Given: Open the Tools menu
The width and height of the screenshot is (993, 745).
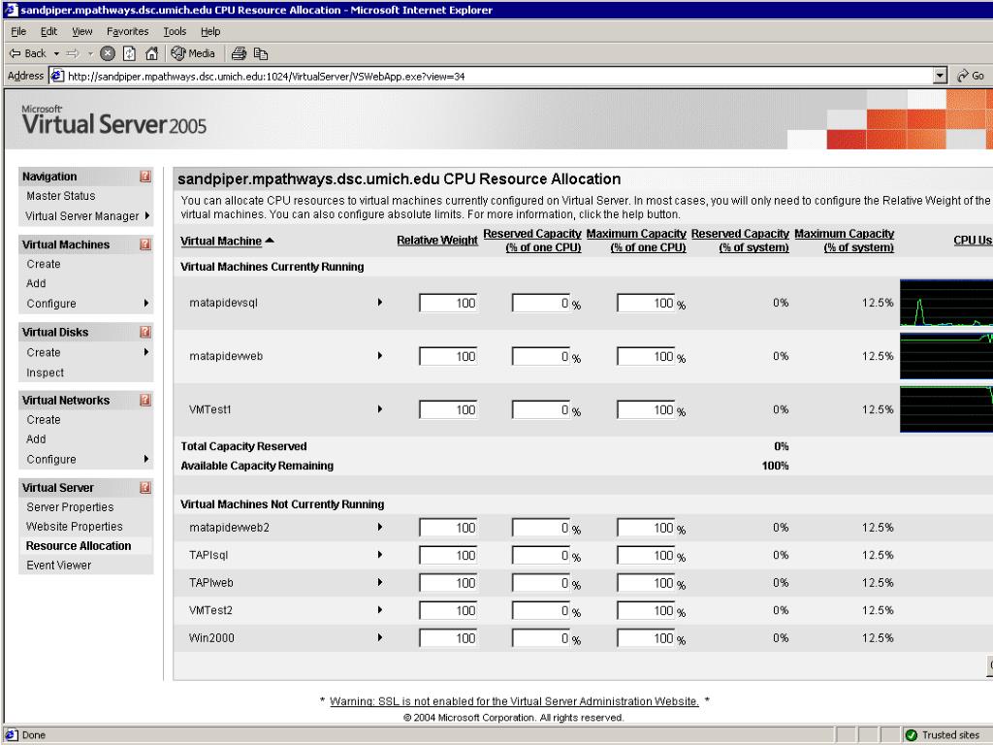Looking at the screenshot, I should pos(175,31).
